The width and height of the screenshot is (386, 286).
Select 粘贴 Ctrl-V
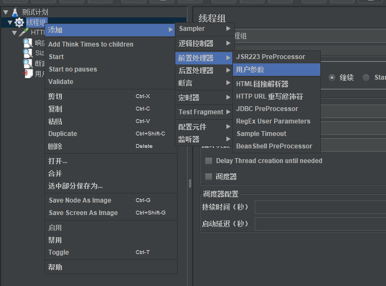pyautogui.click(x=111, y=121)
